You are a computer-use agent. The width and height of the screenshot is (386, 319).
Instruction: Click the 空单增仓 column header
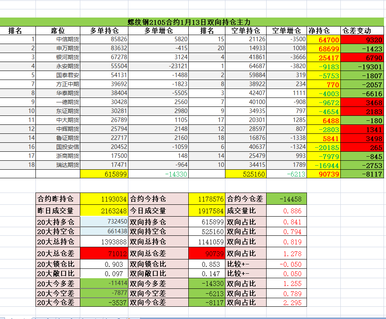coord(287,31)
